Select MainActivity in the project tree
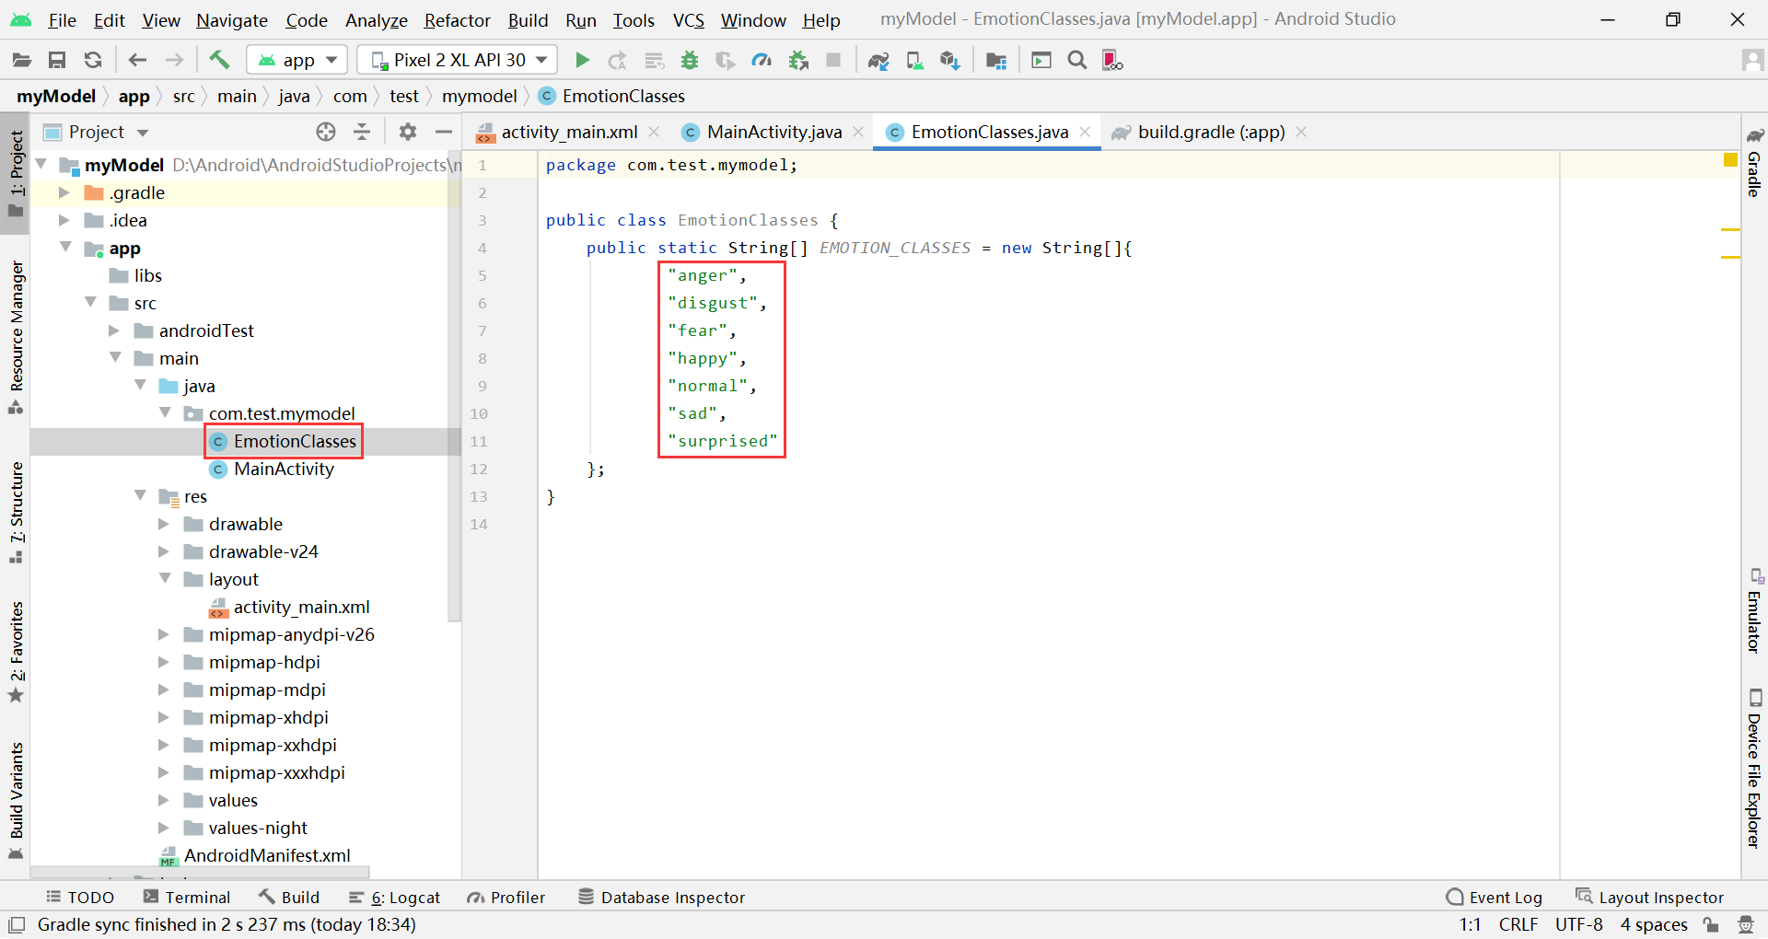The image size is (1768, 939). coord(284,469)
